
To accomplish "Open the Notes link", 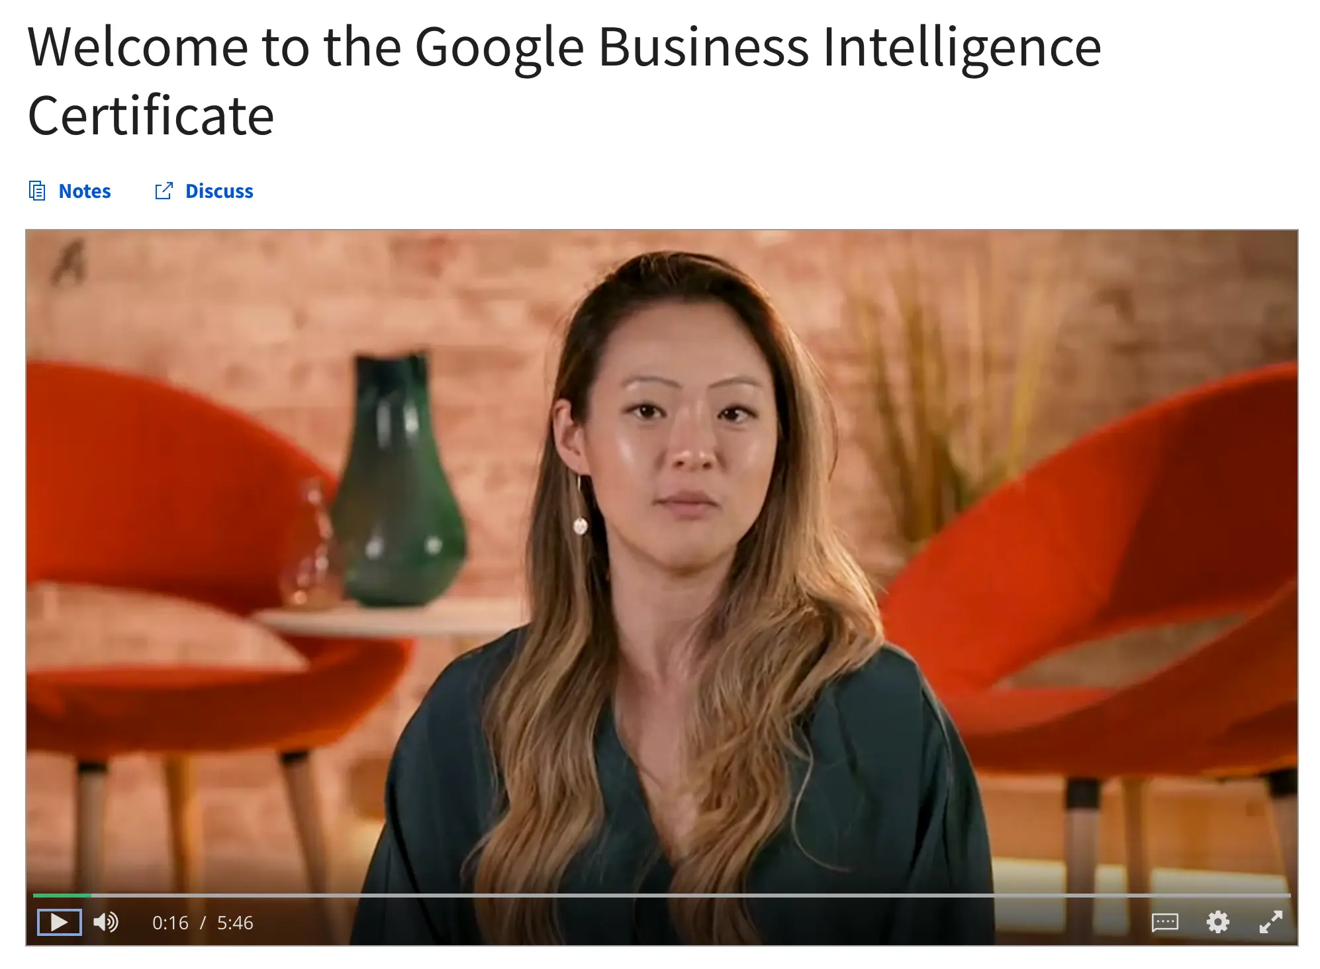I will (85, 191).
